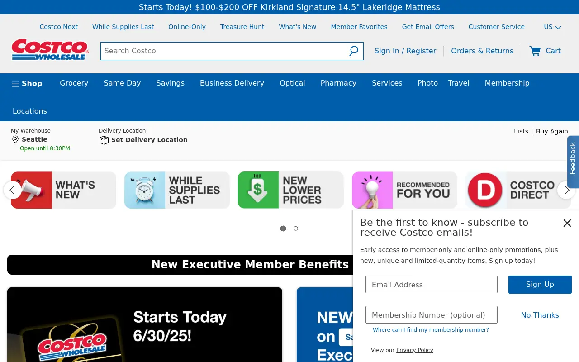
Task: Open the What's New megaphone tile
Action: click(x=63, y=190)
